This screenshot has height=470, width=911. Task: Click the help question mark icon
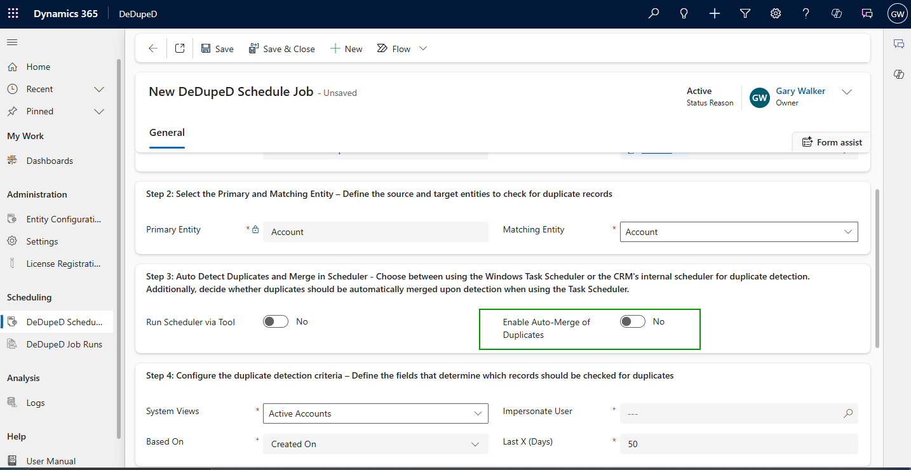806,13
